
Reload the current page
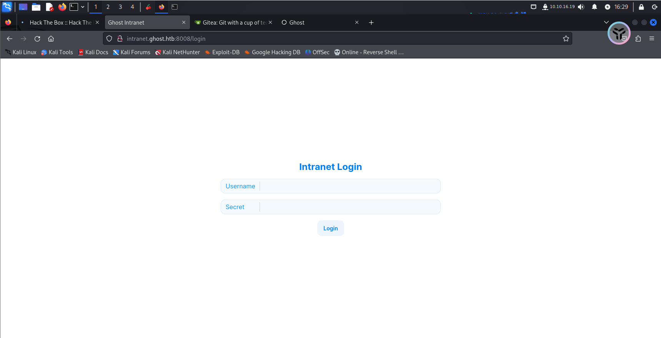click(37, 39)
